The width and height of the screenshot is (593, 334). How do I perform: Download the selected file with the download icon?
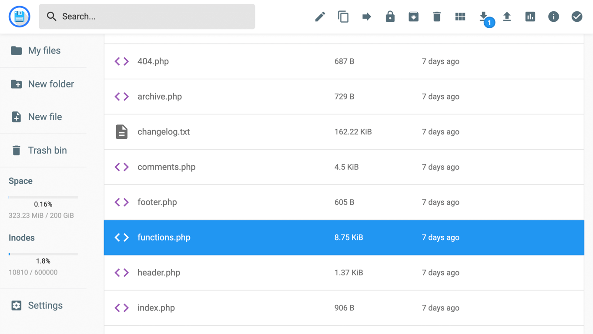pos(483,16)
